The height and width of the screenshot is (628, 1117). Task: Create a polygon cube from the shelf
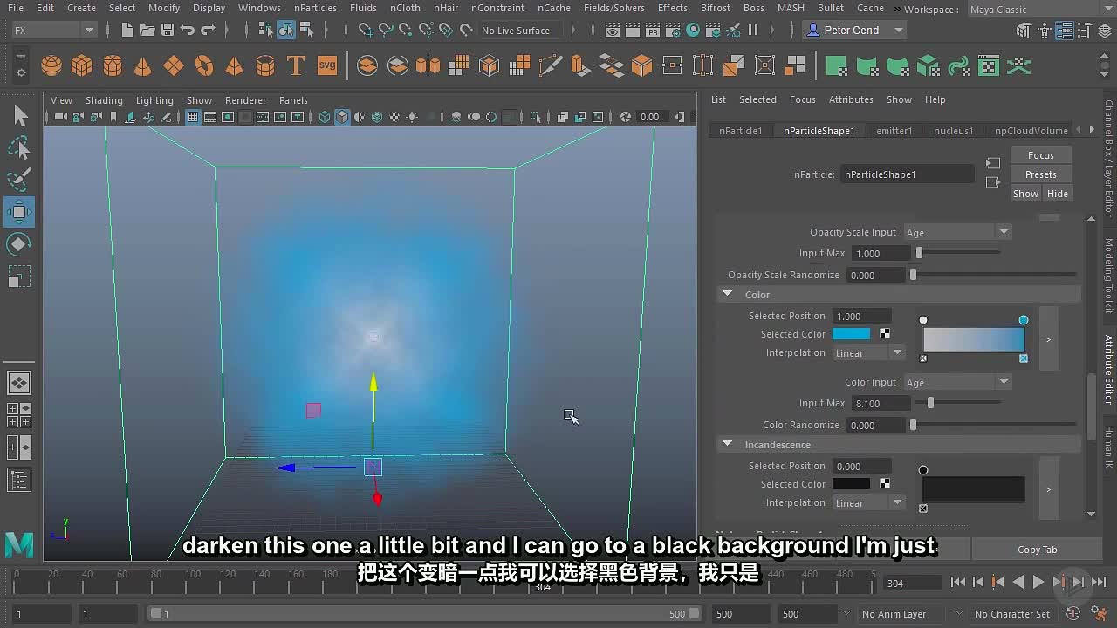[x=82, y=65]
